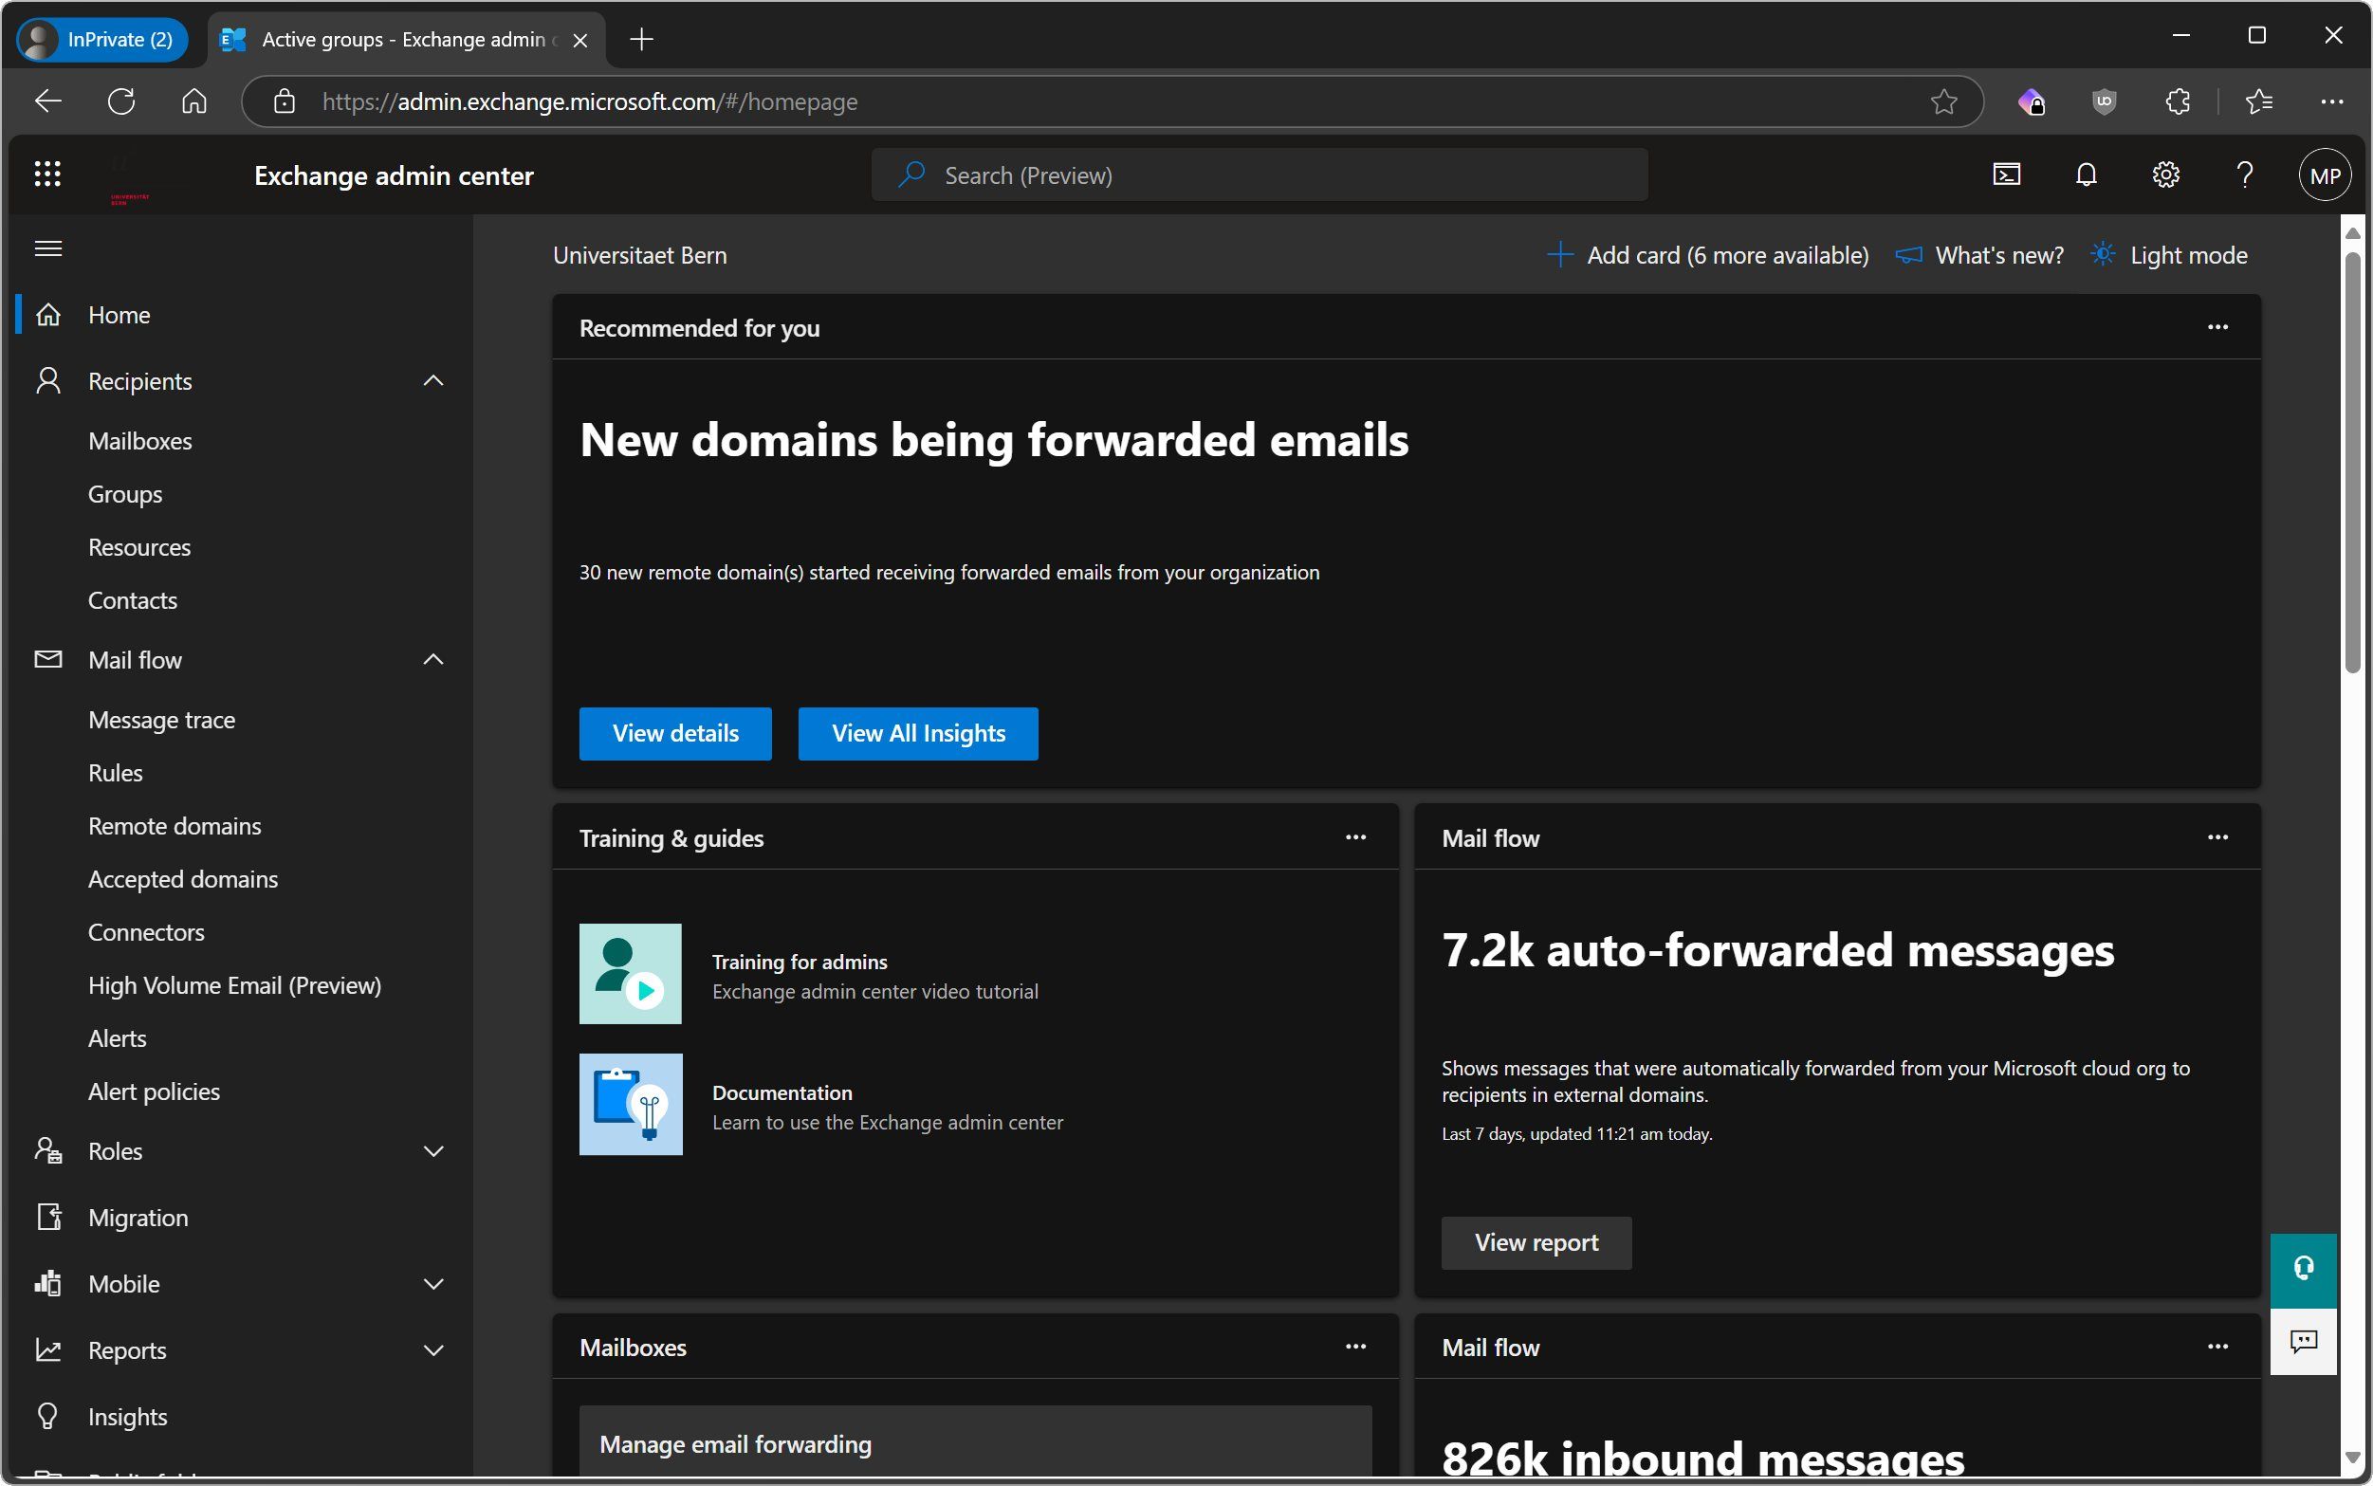The height and width of the screenshot is (1486, 2373).
Task: Add this page to favorites star
Action: [1943, 101]
